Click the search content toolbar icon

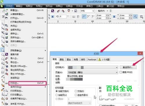53,11
